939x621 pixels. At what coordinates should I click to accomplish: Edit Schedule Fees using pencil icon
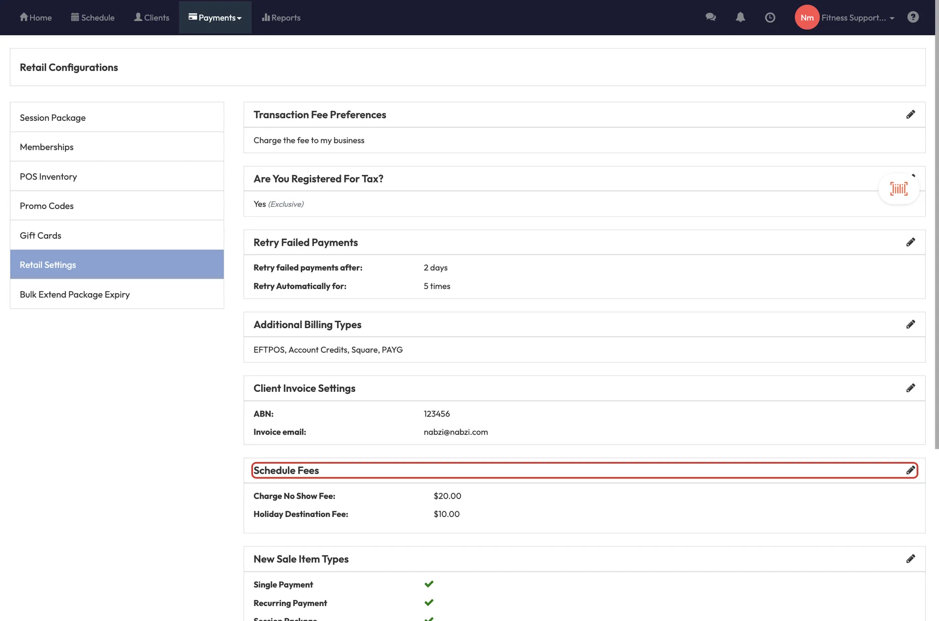pyautogui.click(x=911, y=470)
